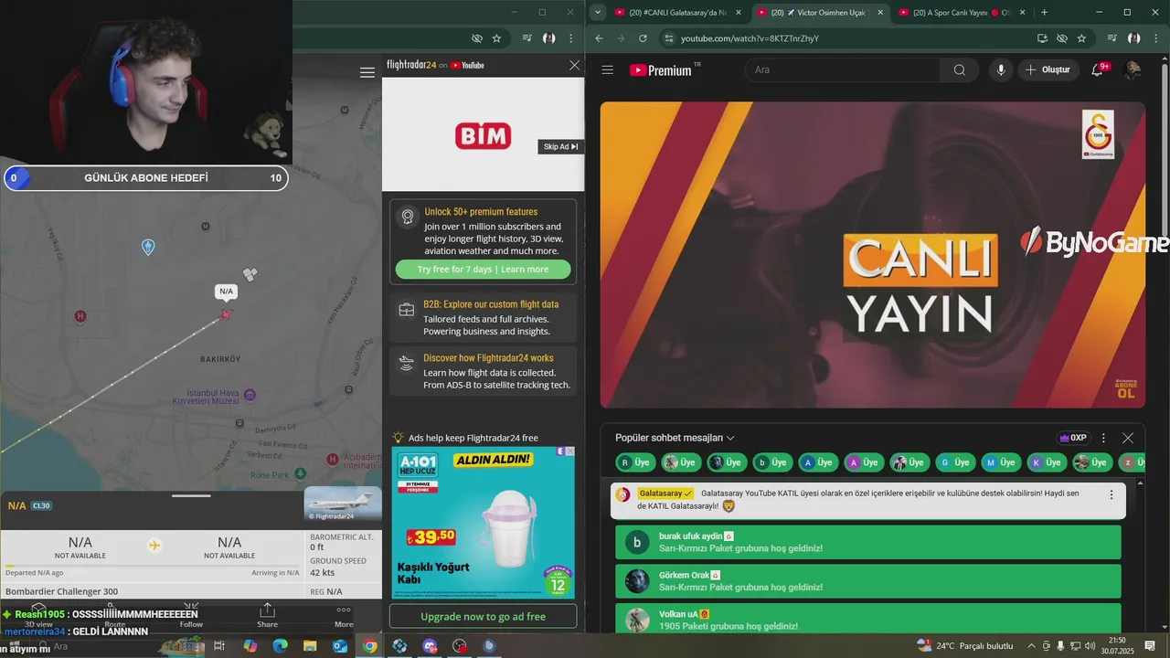The image size is (1170, 658).
Task: Open Microsoft Edge from taskbar
Action: (x=280, y=646)
